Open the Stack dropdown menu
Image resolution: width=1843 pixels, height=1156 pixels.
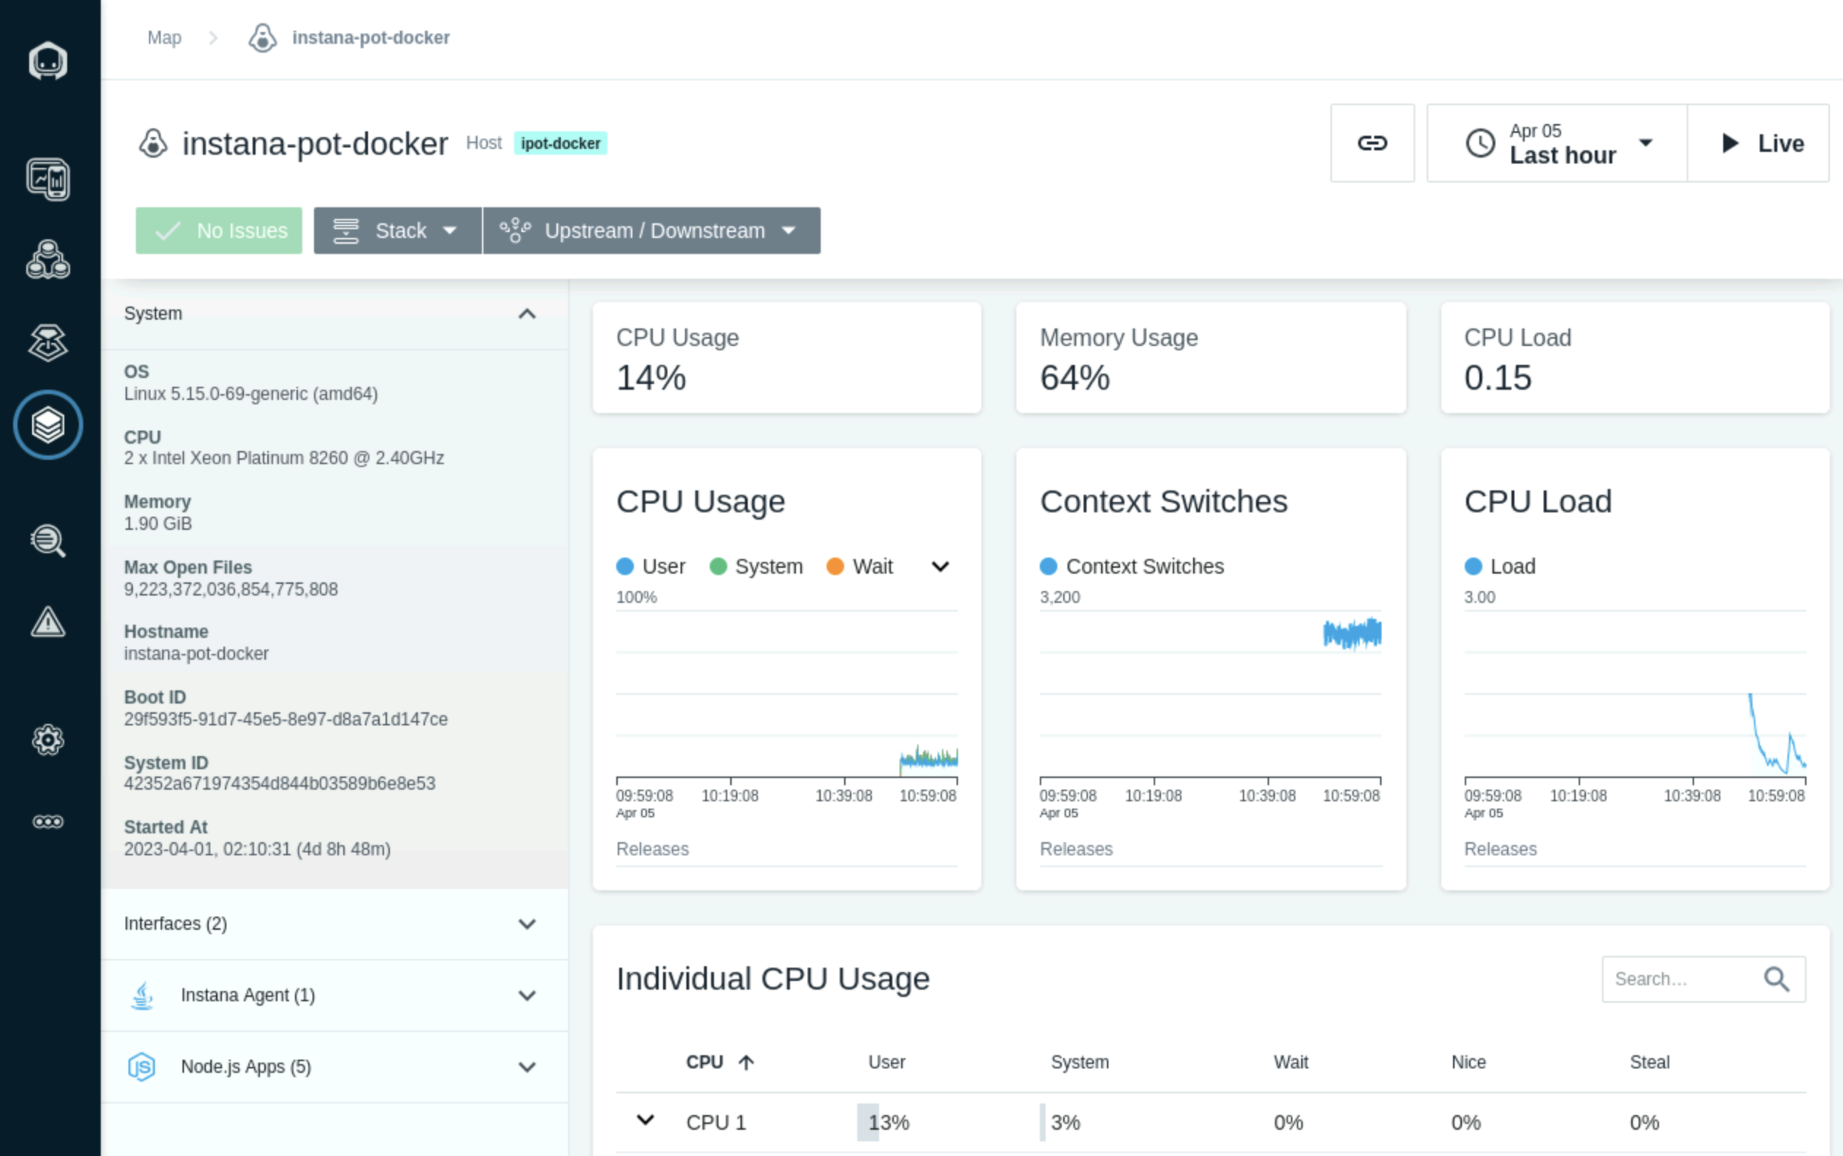coord(394,231)
